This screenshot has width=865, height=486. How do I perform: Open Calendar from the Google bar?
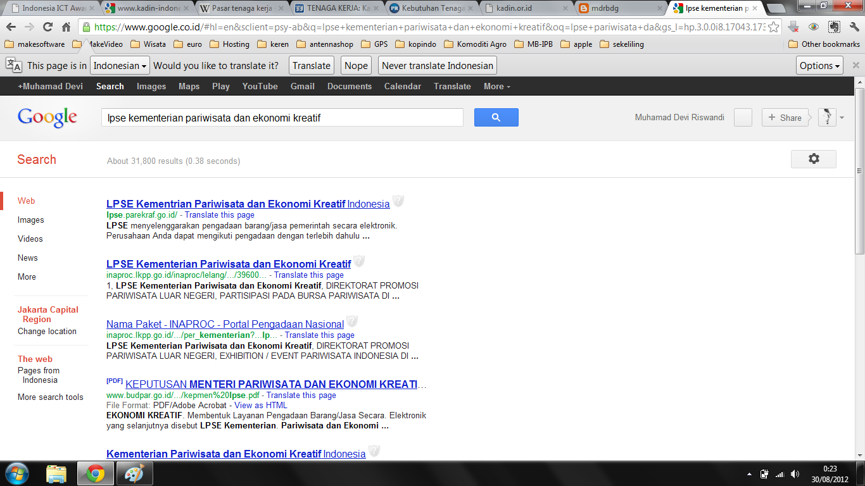click(403, 86)
